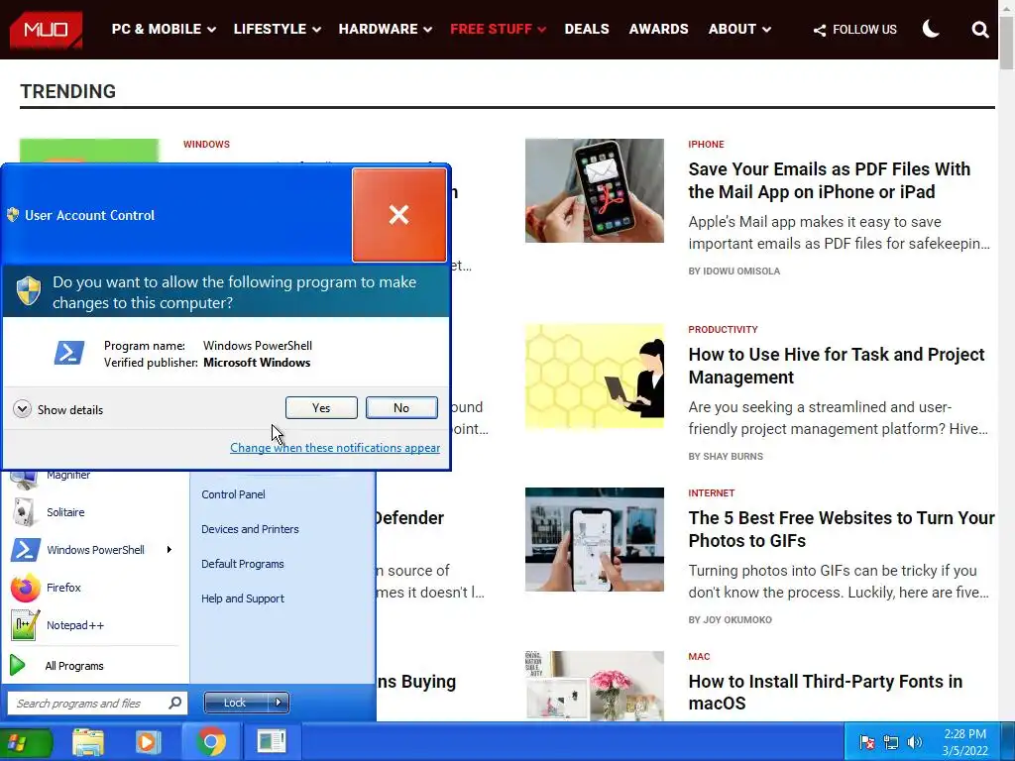
Task: Click No in User Account Control
Action: coord(401,407)
